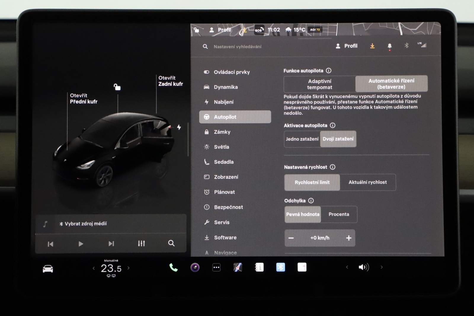The width and height of the screenshot is (474, 316).
Task: Set Odchylka to Procenta
Action: (x=339, y=214)
